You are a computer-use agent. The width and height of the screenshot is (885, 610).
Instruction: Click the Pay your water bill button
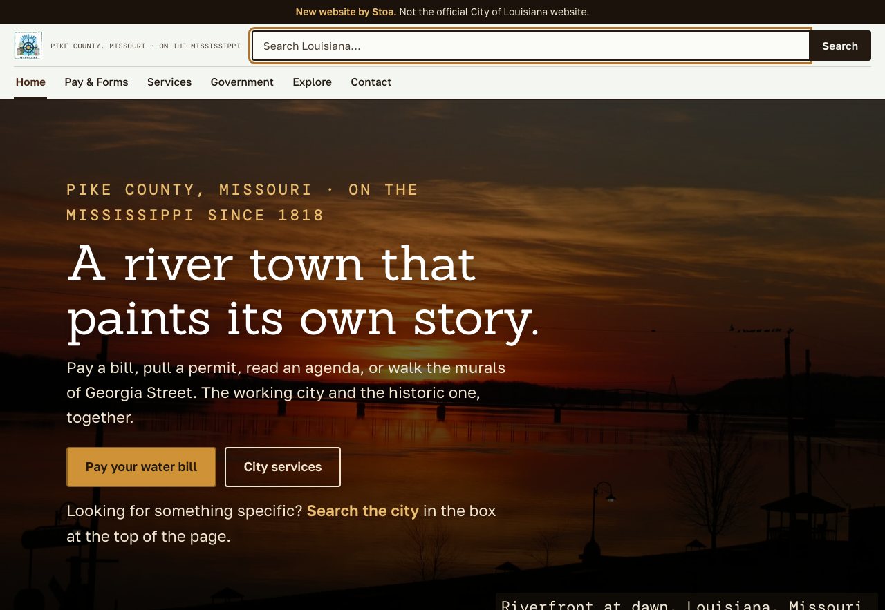(142, 467)
